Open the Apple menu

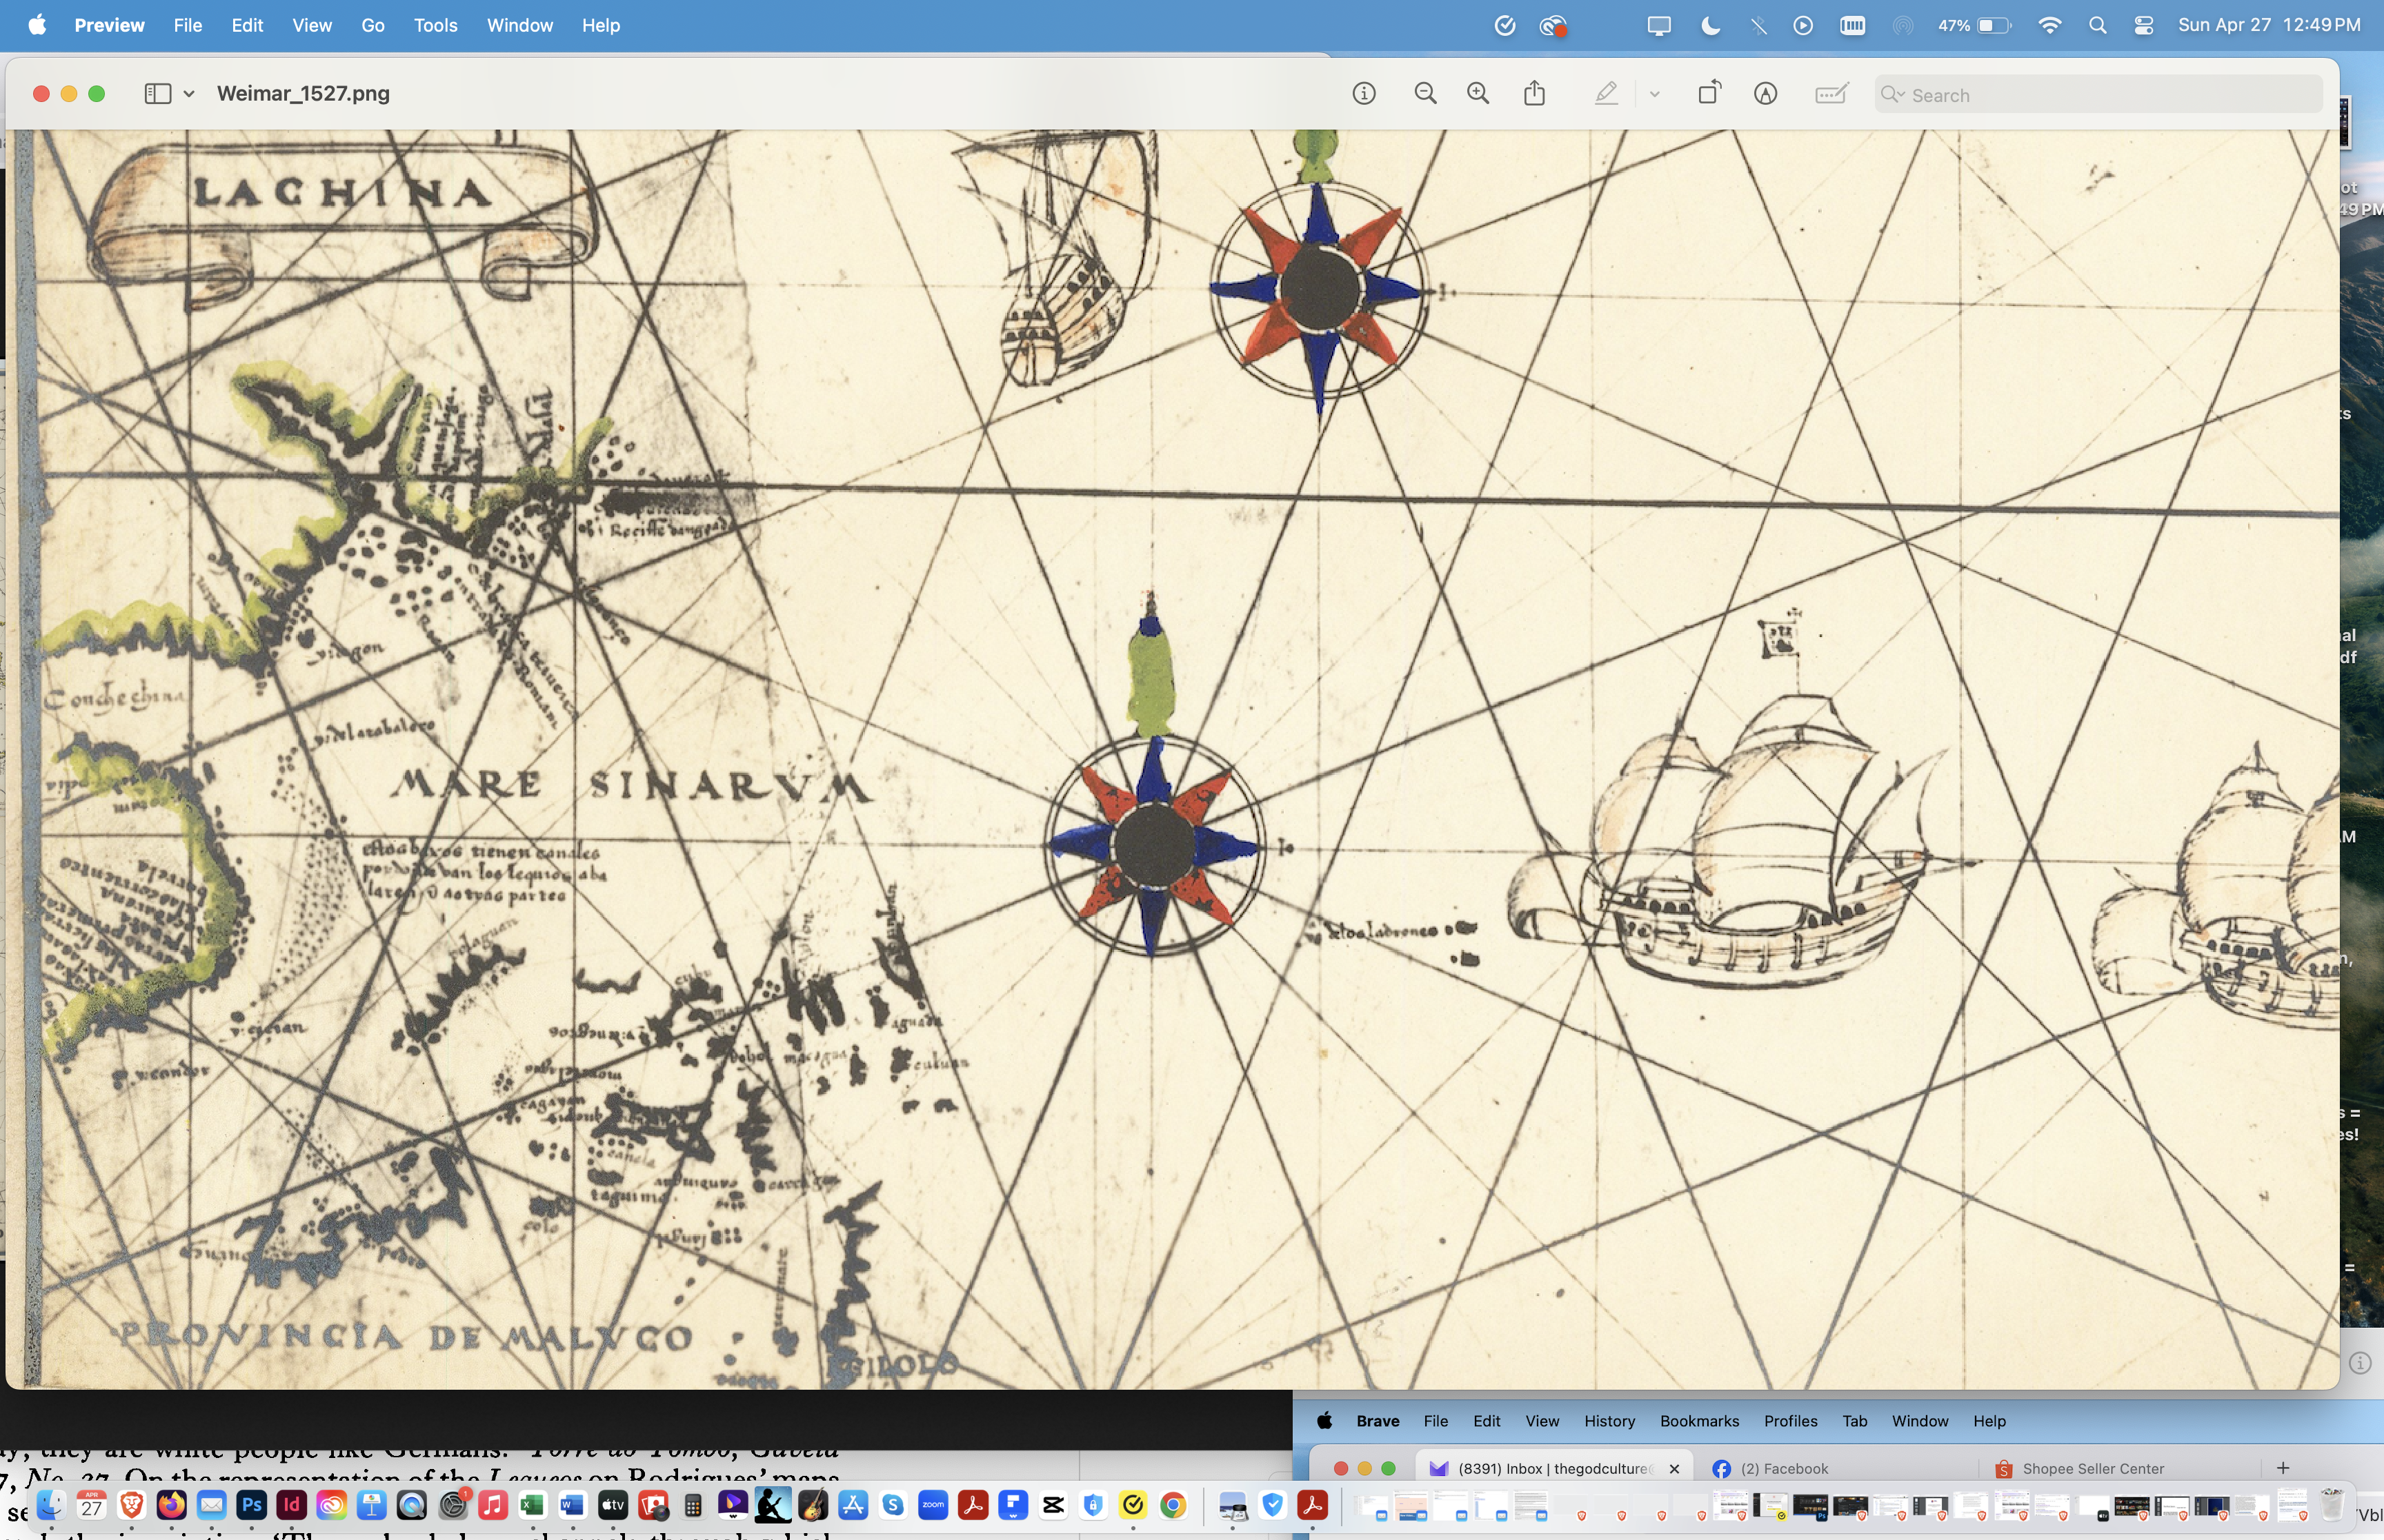[x=37, y=25]
